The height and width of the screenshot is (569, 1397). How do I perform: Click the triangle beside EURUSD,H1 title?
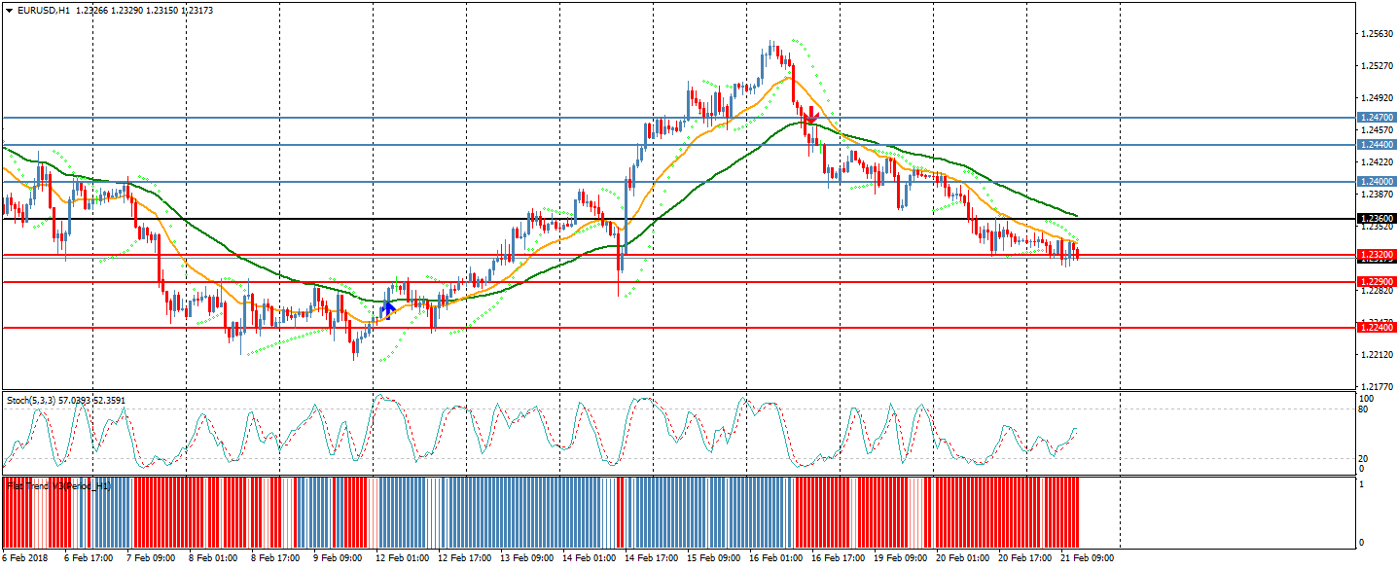[x=9, y=11]
